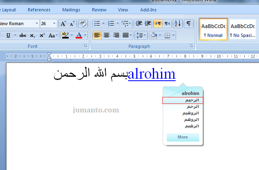The width and height of the screenshot is (259, 170).
Task: Click the Superscript icon
Action: coord(42,35)
